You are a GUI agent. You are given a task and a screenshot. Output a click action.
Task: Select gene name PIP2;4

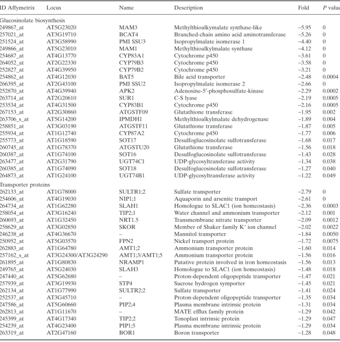[127, 304]
